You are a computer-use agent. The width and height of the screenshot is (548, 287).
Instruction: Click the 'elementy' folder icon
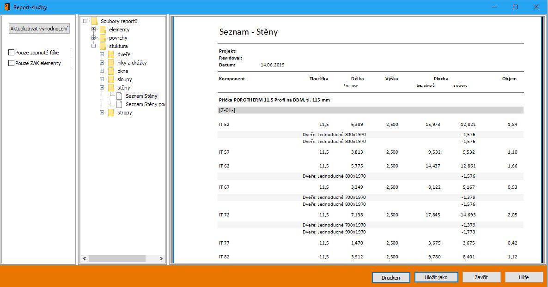click(x=103, y=30)
